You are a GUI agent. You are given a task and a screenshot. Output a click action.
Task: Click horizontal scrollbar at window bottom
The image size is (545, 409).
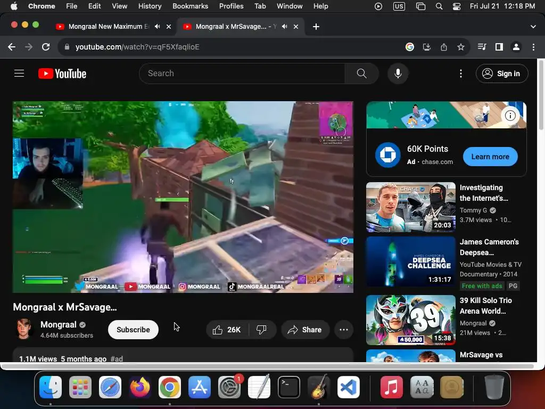click(267, 366)
